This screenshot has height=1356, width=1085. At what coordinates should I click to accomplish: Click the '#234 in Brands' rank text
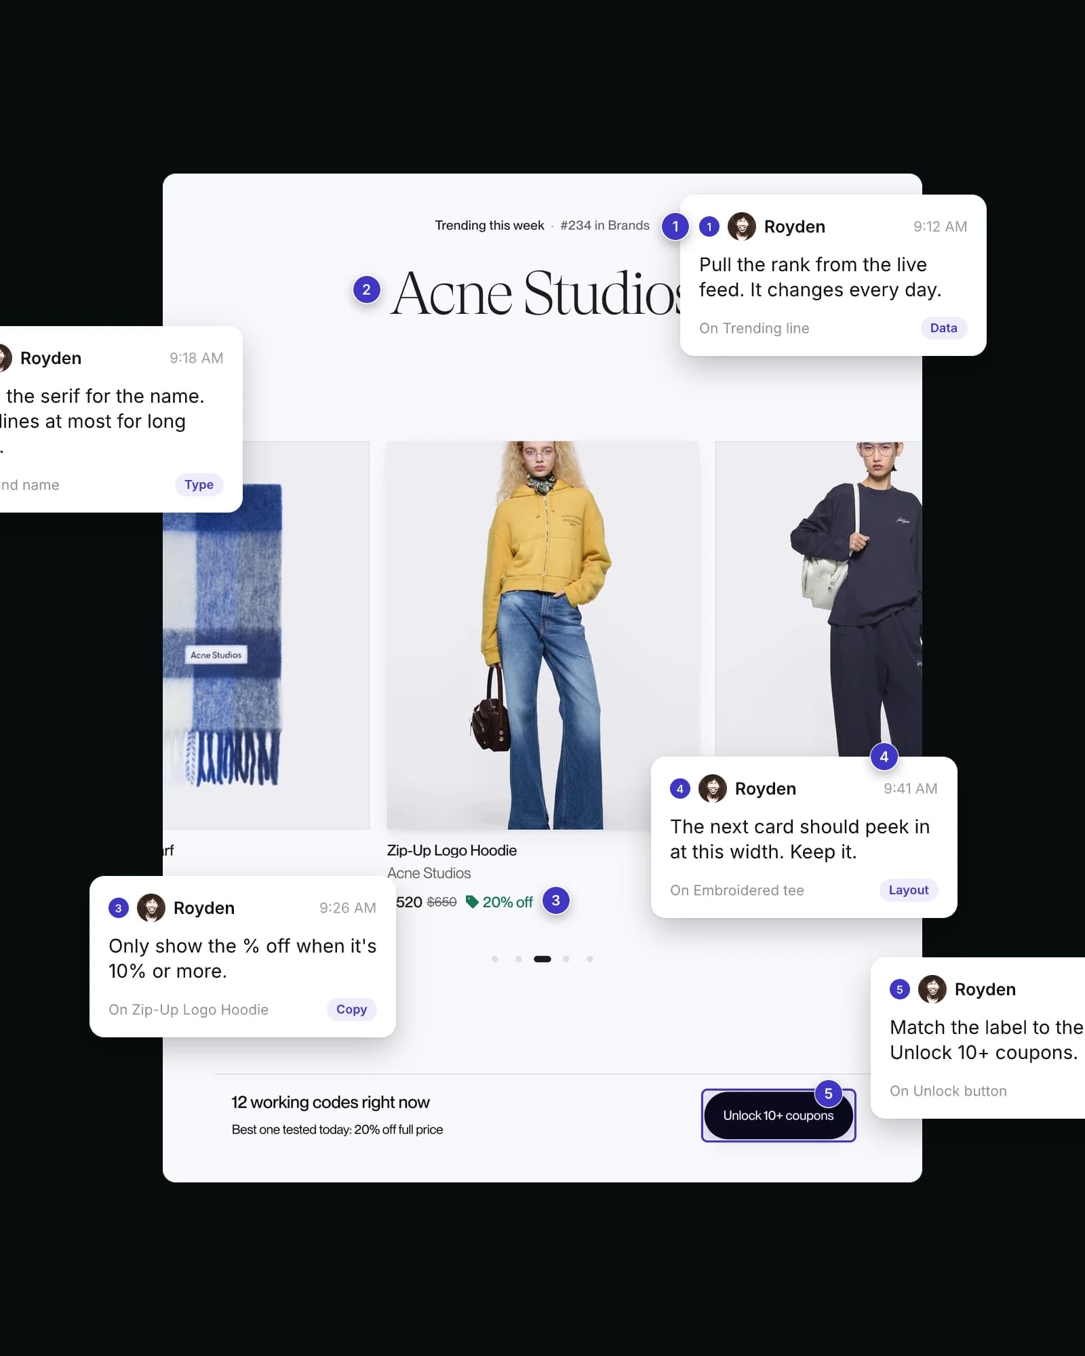(x=605, y=225)
